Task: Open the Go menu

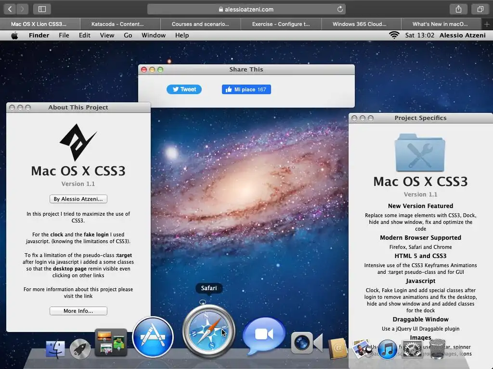Action: click(x=128, y=35)
